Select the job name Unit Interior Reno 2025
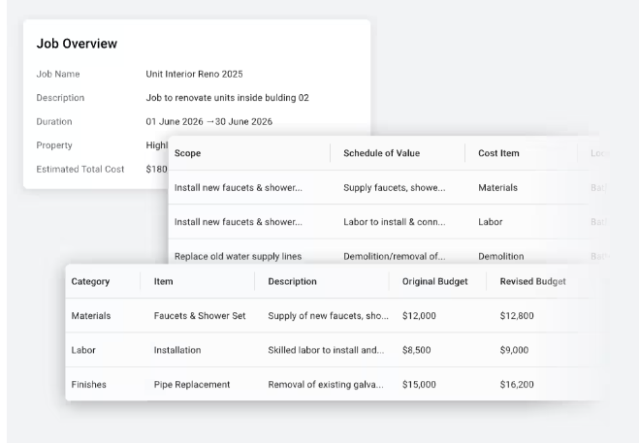This screenshot has width=639, height=443. [194, 74]
